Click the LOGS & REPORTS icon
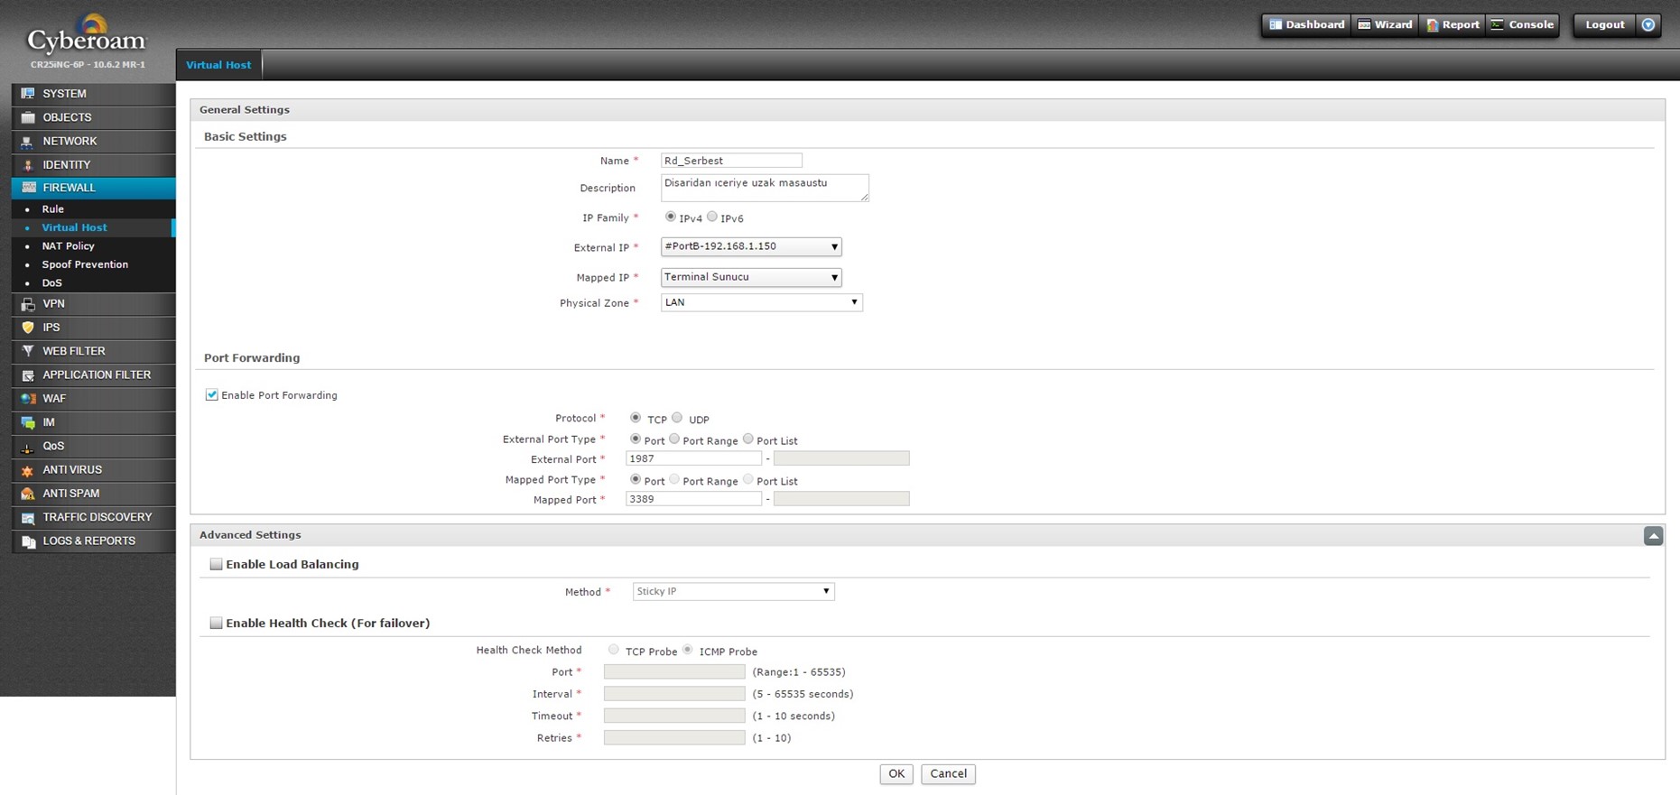This screenshot has width=1680, height=795. point(28,541)
